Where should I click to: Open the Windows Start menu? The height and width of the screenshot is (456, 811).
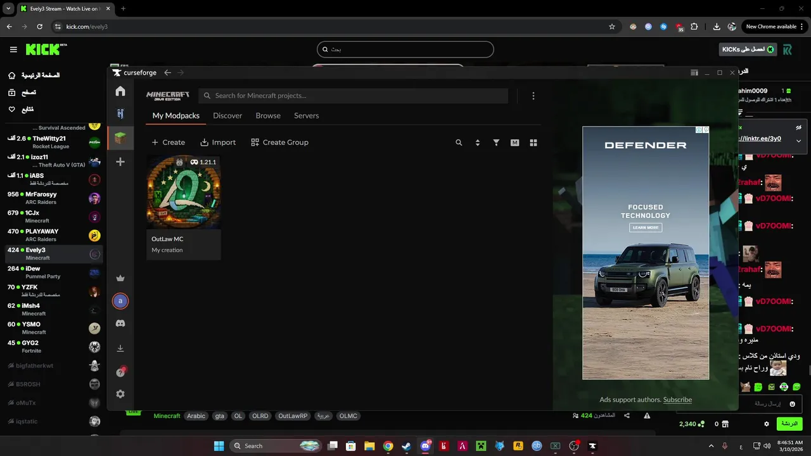[x=219, y=446]
